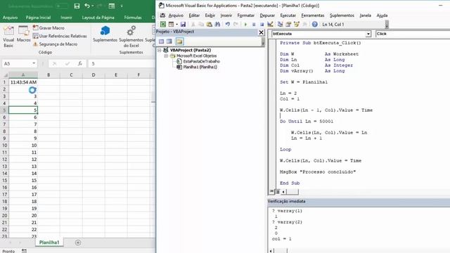The image size is (450, 253).
Task: Click the Insert Function fx icon
Action: click(x=80, y=64)
